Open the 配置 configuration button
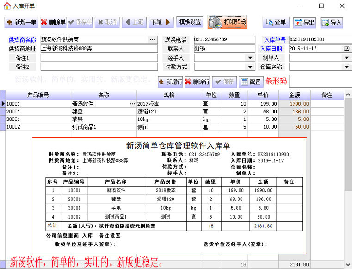This screenshot has width=352, height=269. point(251,81)
